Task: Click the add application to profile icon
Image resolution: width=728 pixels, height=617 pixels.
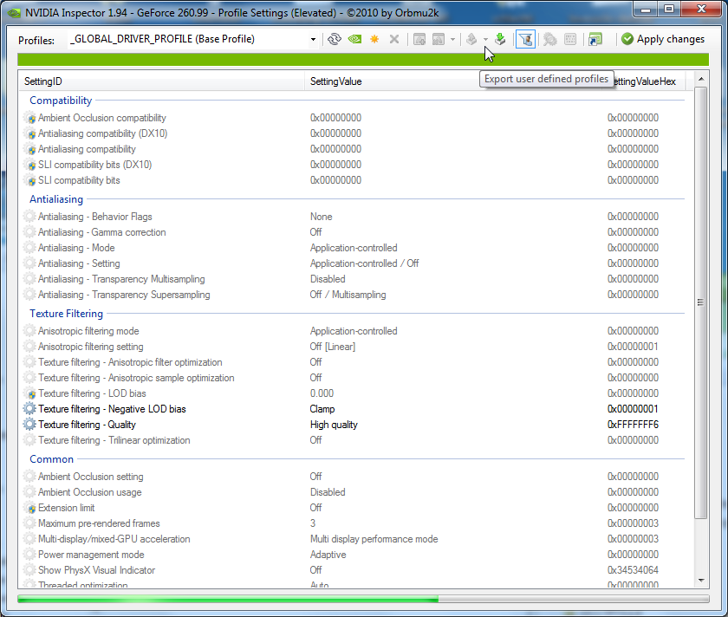Action: coord(419,39)
